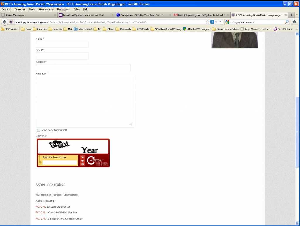Open the Google search engine dropdown
This screenshot has height=226, width=300.
228,22
